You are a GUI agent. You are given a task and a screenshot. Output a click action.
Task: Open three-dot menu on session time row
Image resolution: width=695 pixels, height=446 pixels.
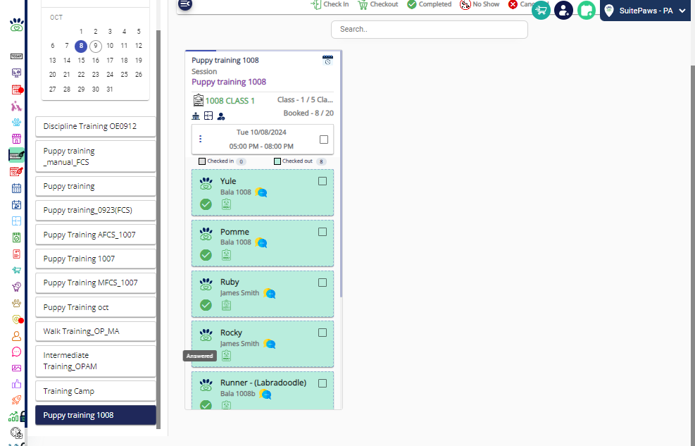click(x=201, y=140)
